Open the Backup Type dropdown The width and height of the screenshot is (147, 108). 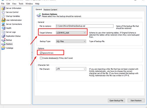coord(71,41)
